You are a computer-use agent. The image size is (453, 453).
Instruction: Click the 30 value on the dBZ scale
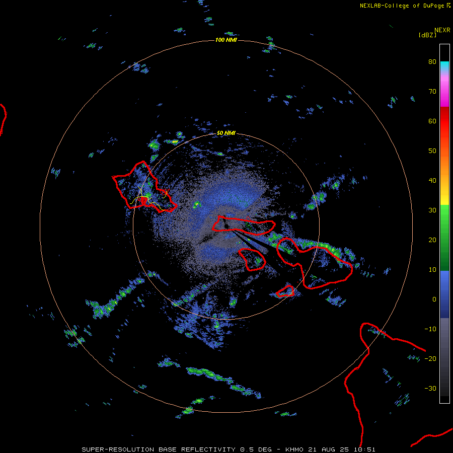pyautogui.click(x=432, y=210)
